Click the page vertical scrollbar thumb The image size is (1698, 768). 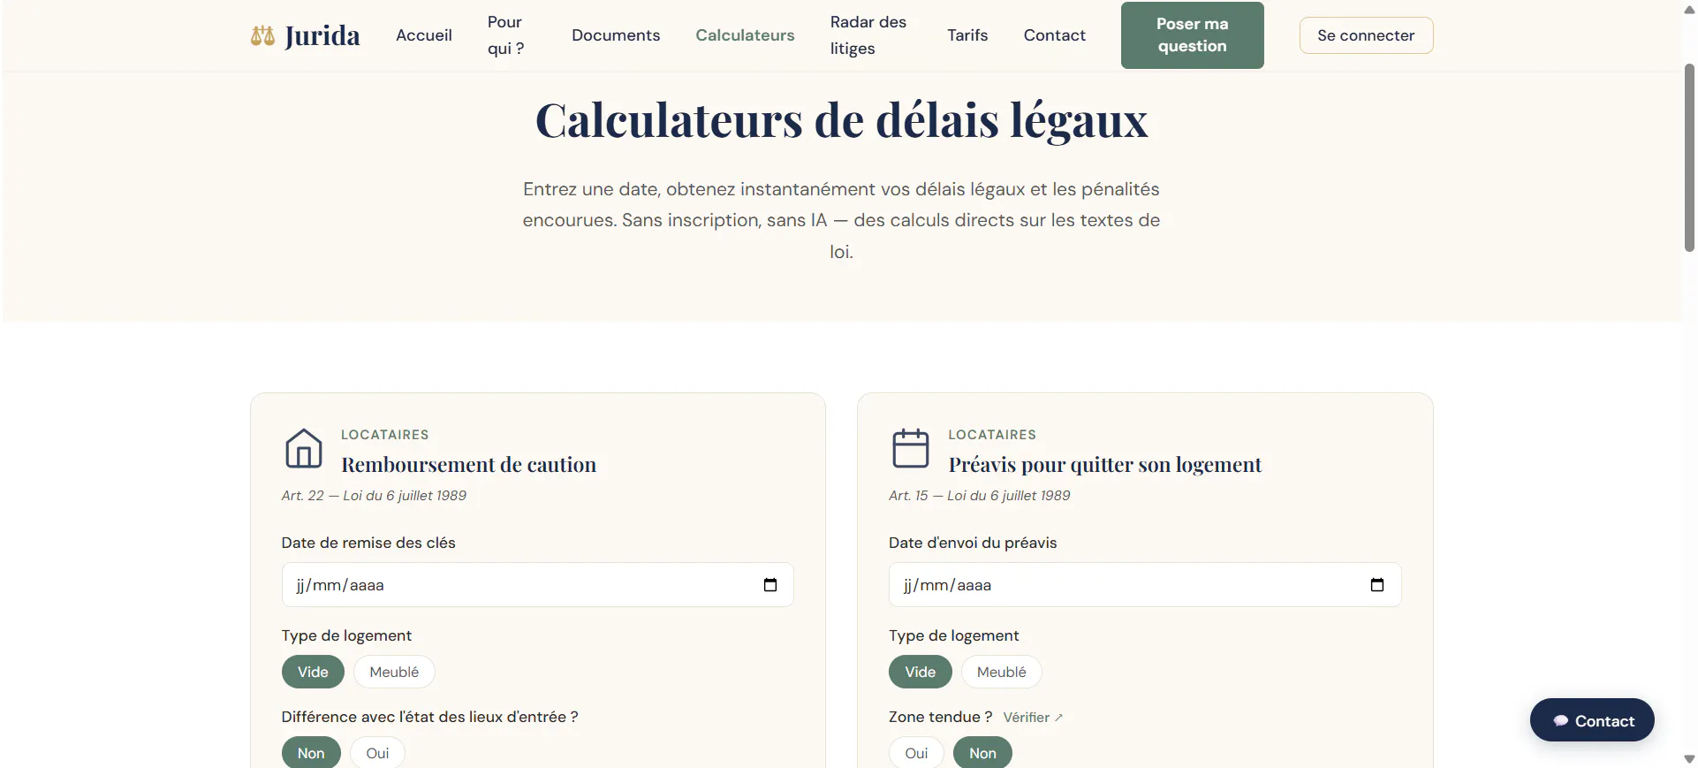1689,157
